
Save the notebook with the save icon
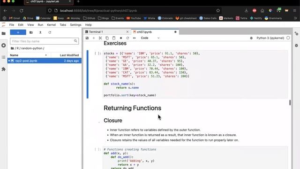coord(87,38)
